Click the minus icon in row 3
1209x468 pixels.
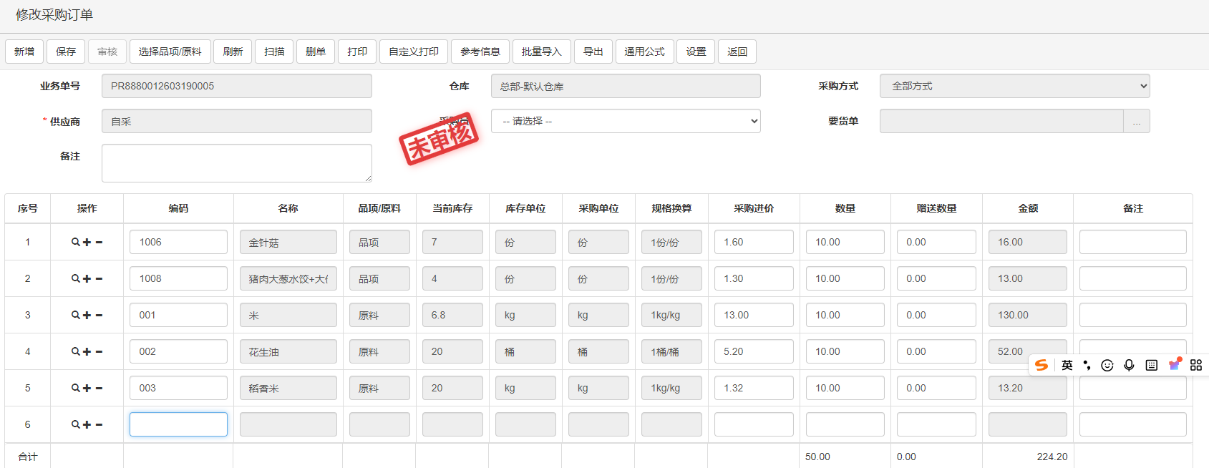[x=99, y=316]
